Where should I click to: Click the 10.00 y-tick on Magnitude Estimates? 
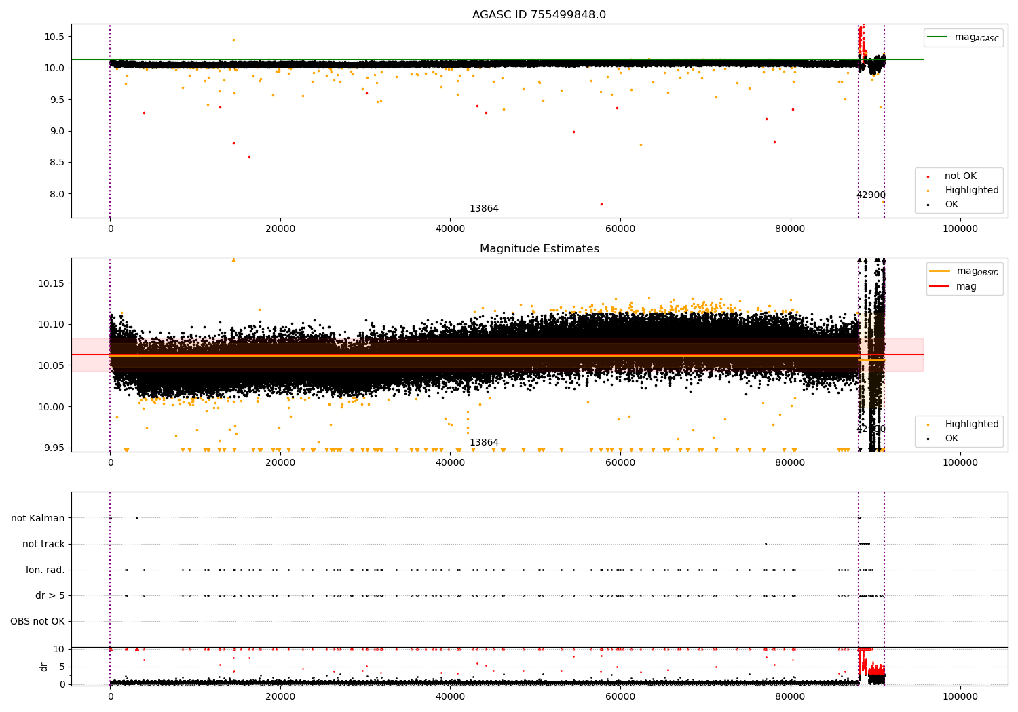click(x=52, y=407)
